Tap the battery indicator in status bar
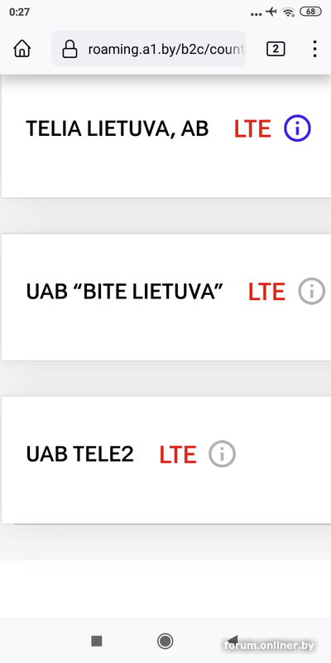 point(310,12)
